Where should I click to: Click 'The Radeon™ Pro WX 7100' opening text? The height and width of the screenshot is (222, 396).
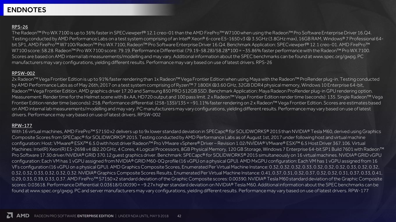(x=40, y=33)
